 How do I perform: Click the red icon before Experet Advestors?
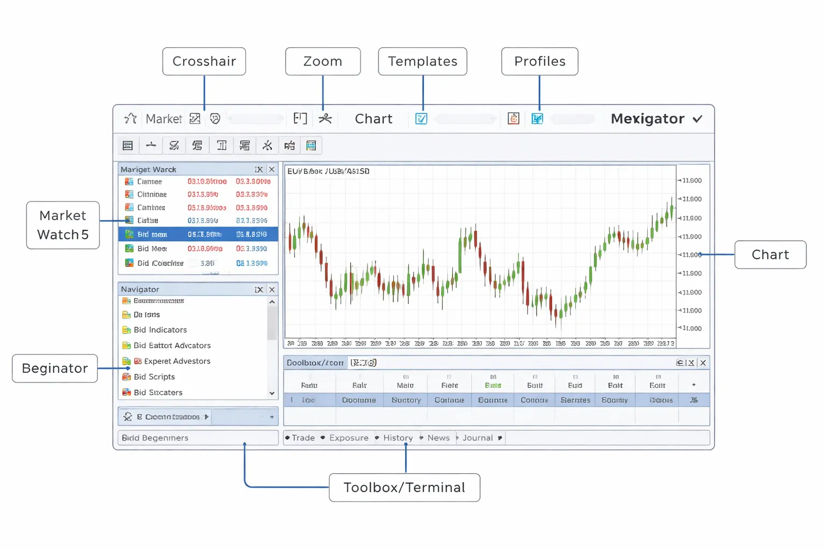138,361
